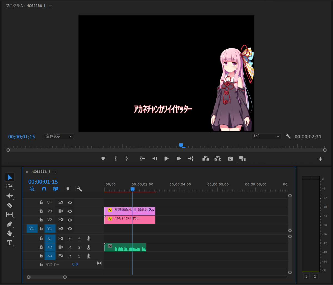Click the program monitor current timecode
Viewport: 333px width, 285px height.
point(22,137)
